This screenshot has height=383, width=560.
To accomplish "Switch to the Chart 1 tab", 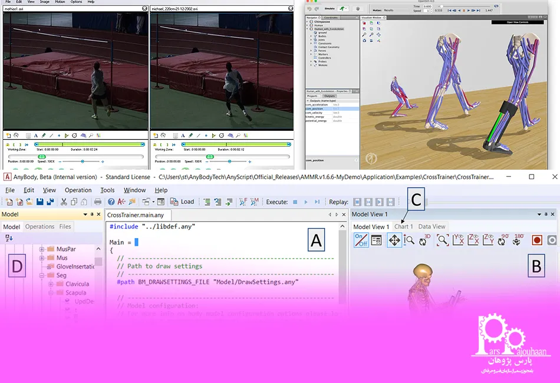I will pyautogui.click(x=404, y=226).
